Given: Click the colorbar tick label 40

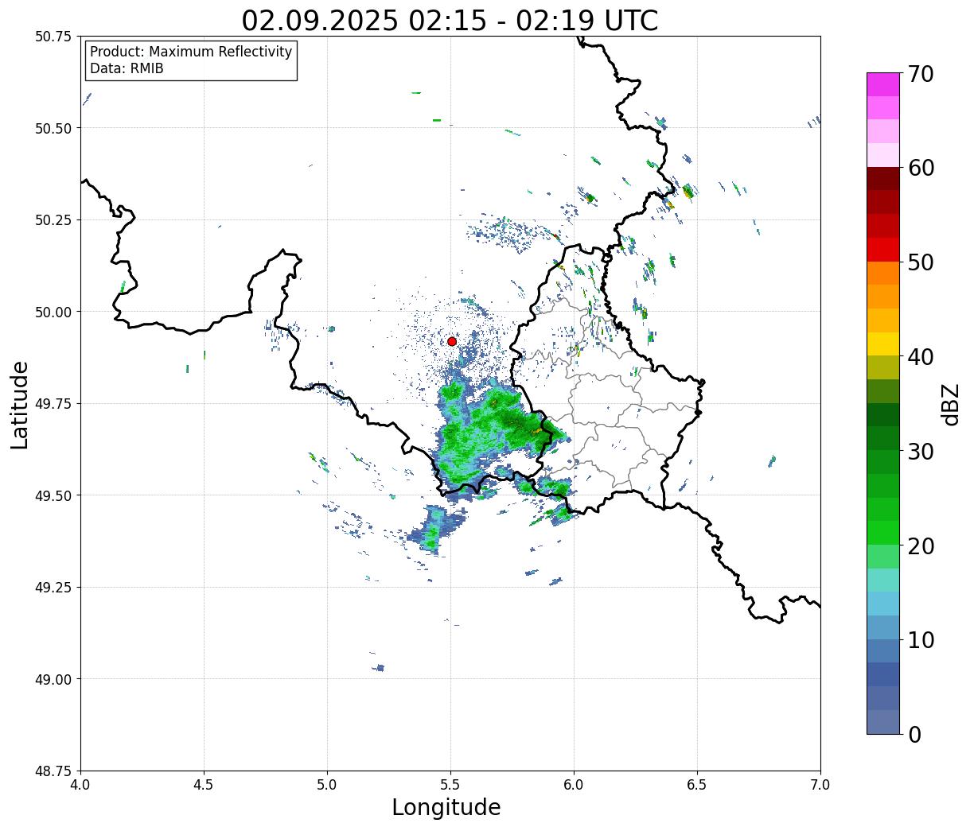Looking at the screenshot, I should pyautogui.click(x=921, y=357).
